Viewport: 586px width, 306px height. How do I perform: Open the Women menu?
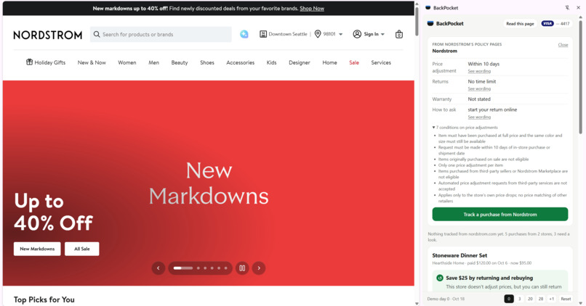[x=127, y=62]
